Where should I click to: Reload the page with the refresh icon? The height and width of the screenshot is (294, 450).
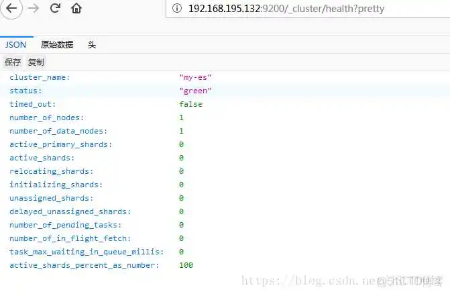pos(55,9)
